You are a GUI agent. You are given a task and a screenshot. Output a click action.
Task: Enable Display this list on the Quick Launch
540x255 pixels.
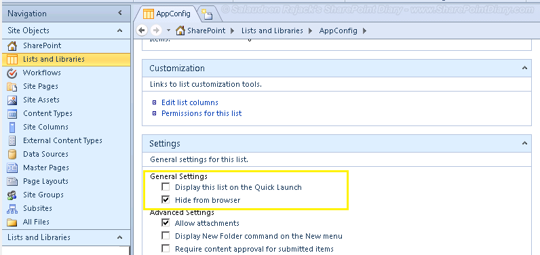tap(166, 187)
